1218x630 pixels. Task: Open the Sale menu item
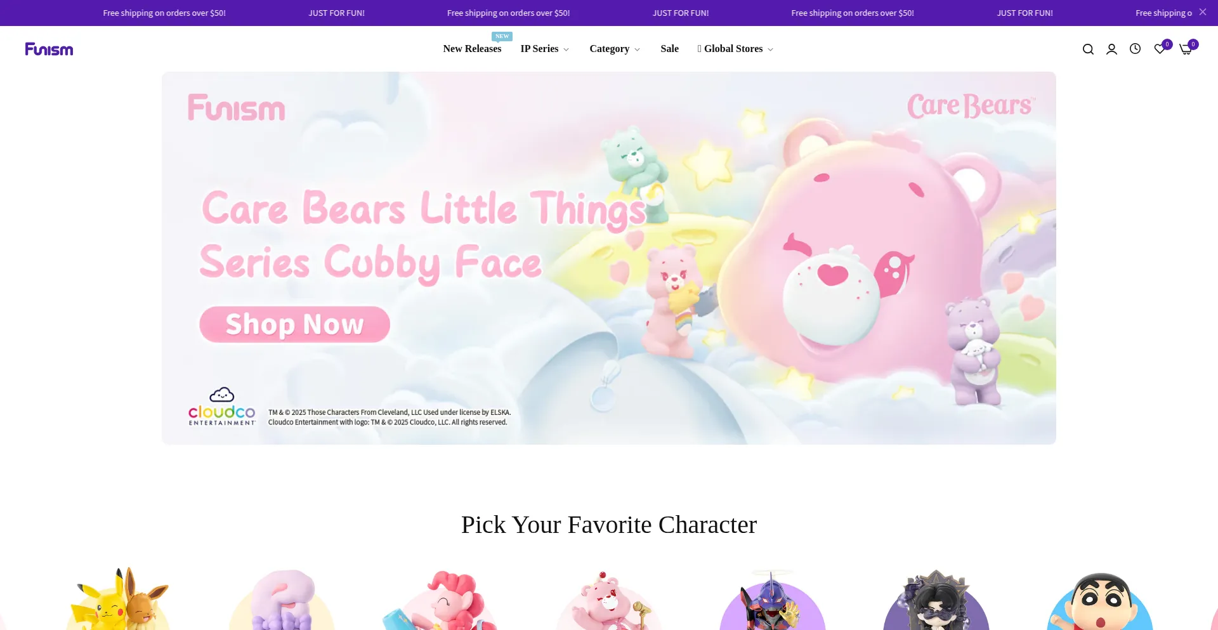[669, 49]
